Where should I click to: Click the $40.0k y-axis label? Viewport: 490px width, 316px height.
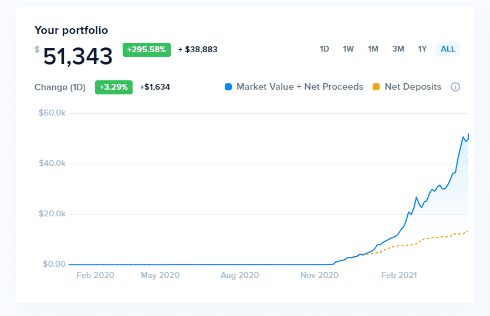52,163
